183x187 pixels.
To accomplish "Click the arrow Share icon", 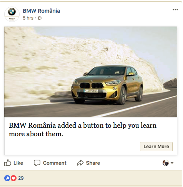I will pos(80,163).
